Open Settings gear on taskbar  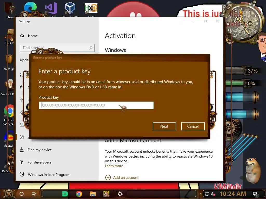pyautogui.click(x=120, y=194)
